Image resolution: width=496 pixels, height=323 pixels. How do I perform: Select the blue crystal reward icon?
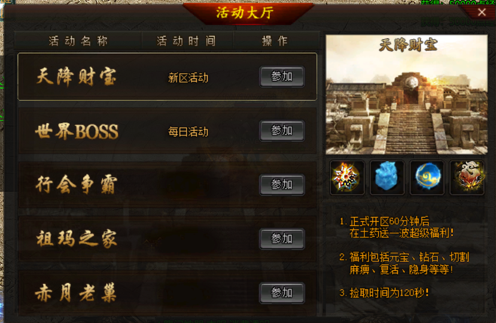tap(387, 177)
